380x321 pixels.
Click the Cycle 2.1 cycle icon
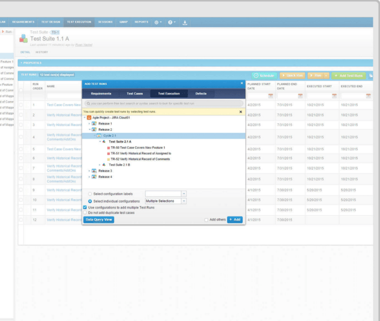point(99,136)
